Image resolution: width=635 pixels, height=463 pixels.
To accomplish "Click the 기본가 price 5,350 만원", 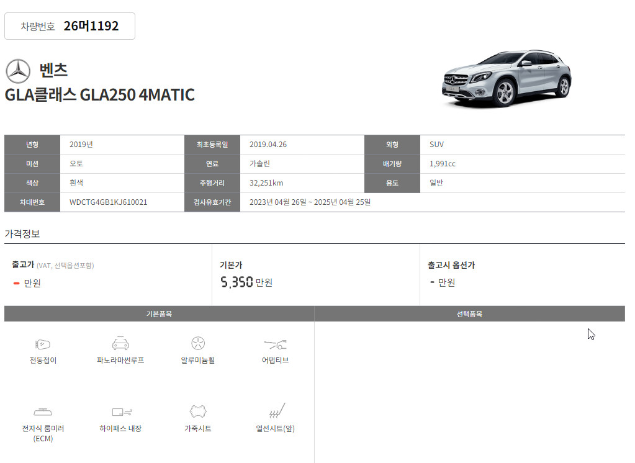I will point(246,282).
